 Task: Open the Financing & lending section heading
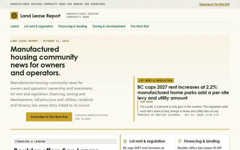click(202, 141)
